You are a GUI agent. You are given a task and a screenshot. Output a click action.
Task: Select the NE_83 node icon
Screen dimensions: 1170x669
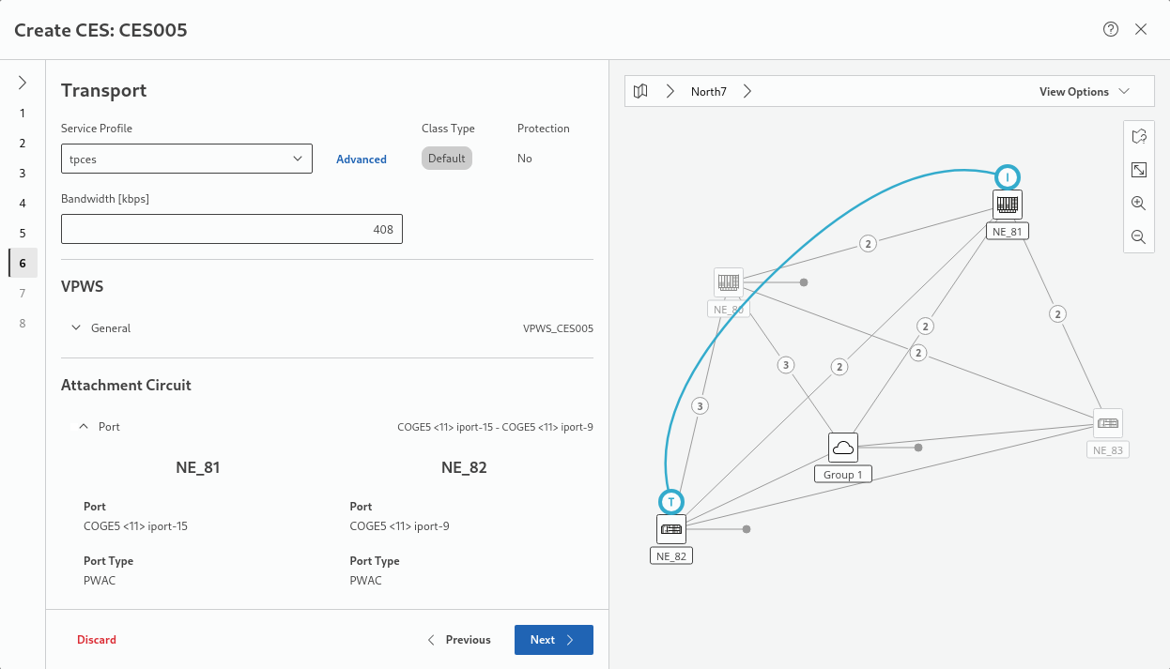1108,423
